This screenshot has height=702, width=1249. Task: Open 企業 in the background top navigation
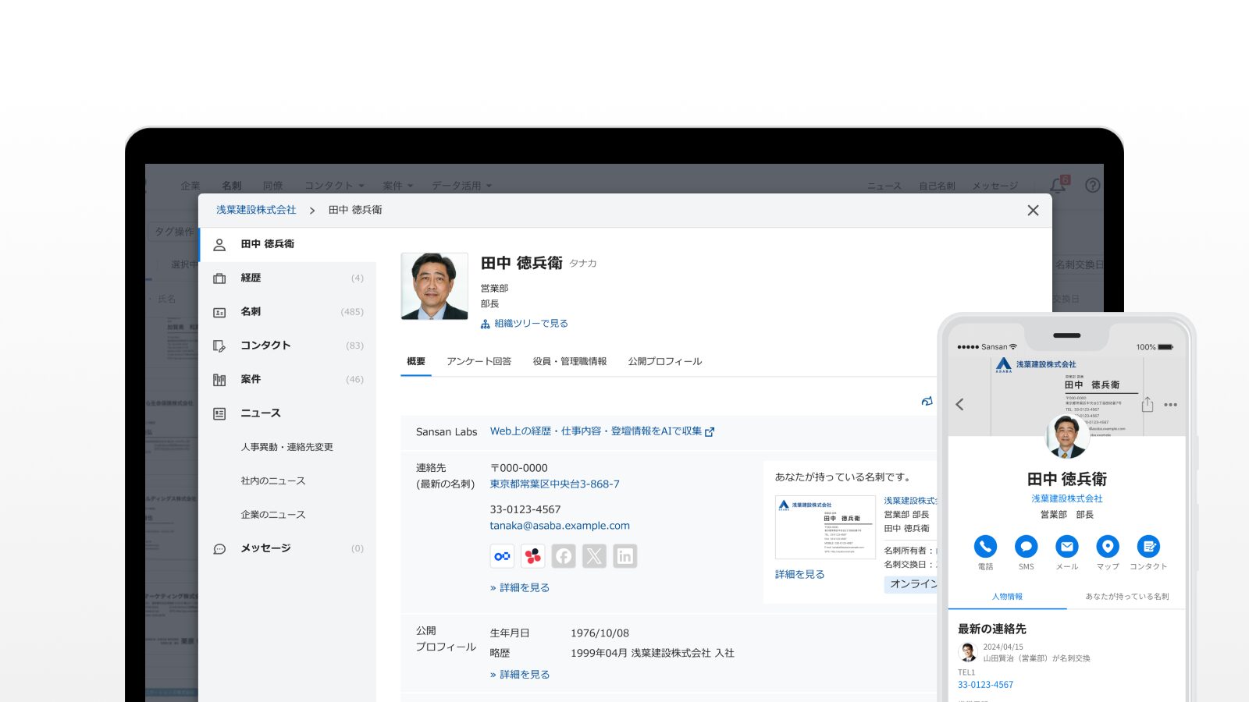coord(190,186)
